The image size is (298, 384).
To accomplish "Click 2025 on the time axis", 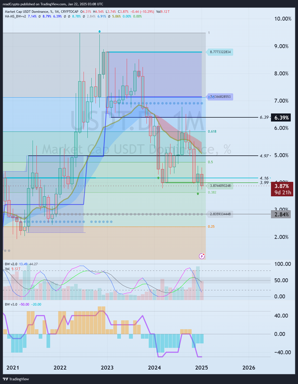I will coord(202,368).
